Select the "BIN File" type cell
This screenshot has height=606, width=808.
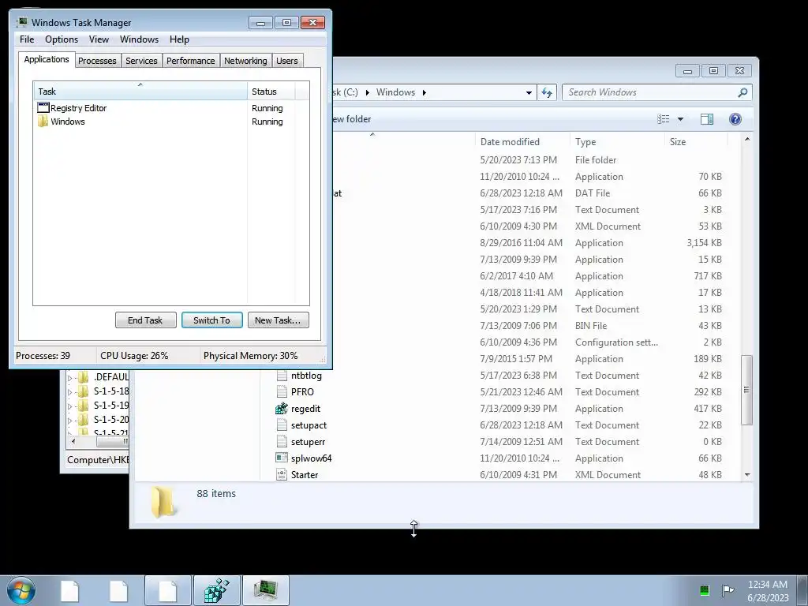coord(590,326)
